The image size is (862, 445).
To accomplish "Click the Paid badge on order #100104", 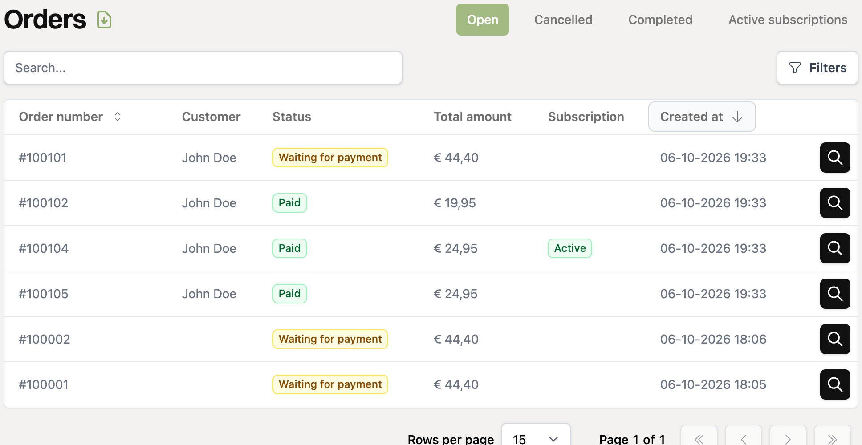I will 289,248.
